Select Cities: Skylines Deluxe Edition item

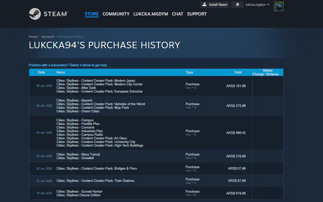tap(78, 195)
